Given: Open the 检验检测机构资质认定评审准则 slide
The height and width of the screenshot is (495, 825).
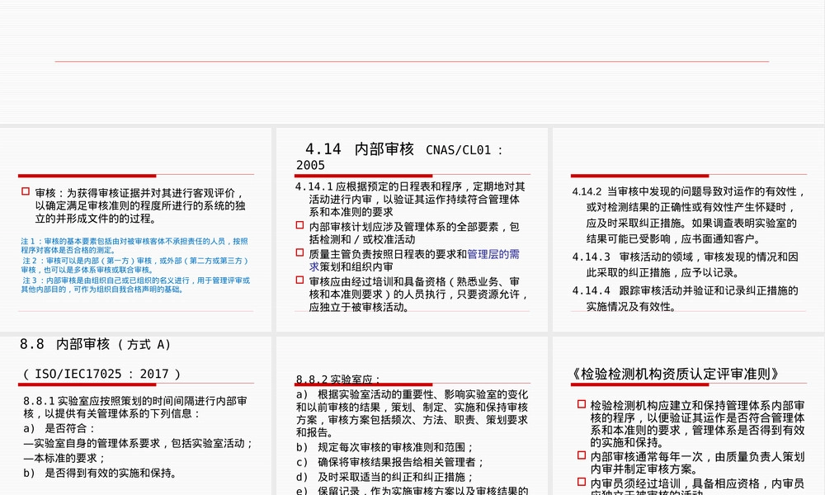Looking at the screenshot, I should [689, 416].
